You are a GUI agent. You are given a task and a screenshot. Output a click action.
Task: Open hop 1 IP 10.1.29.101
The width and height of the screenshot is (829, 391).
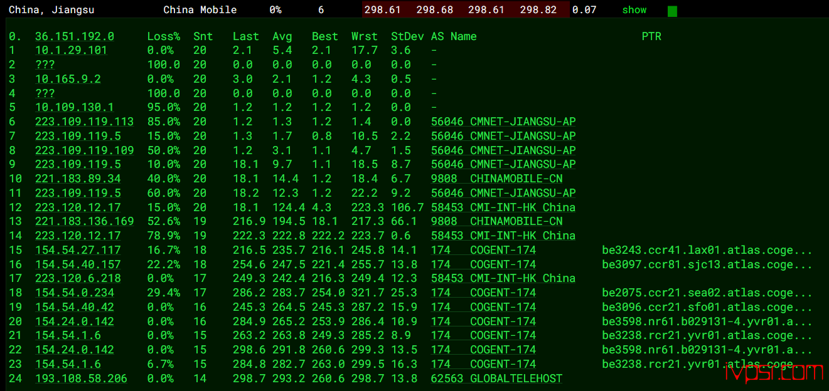[x=71, y=51]
